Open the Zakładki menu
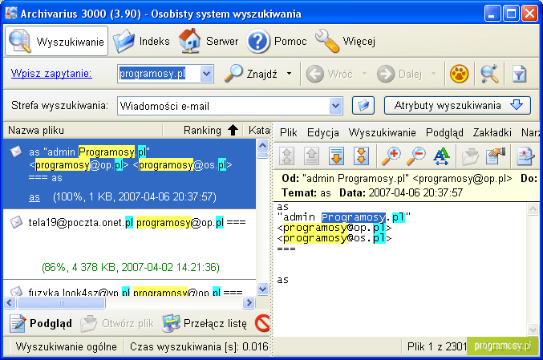Image resolution: width=543 pixels, height=360 pixels. pyautogui.click(x=492, y=132)
